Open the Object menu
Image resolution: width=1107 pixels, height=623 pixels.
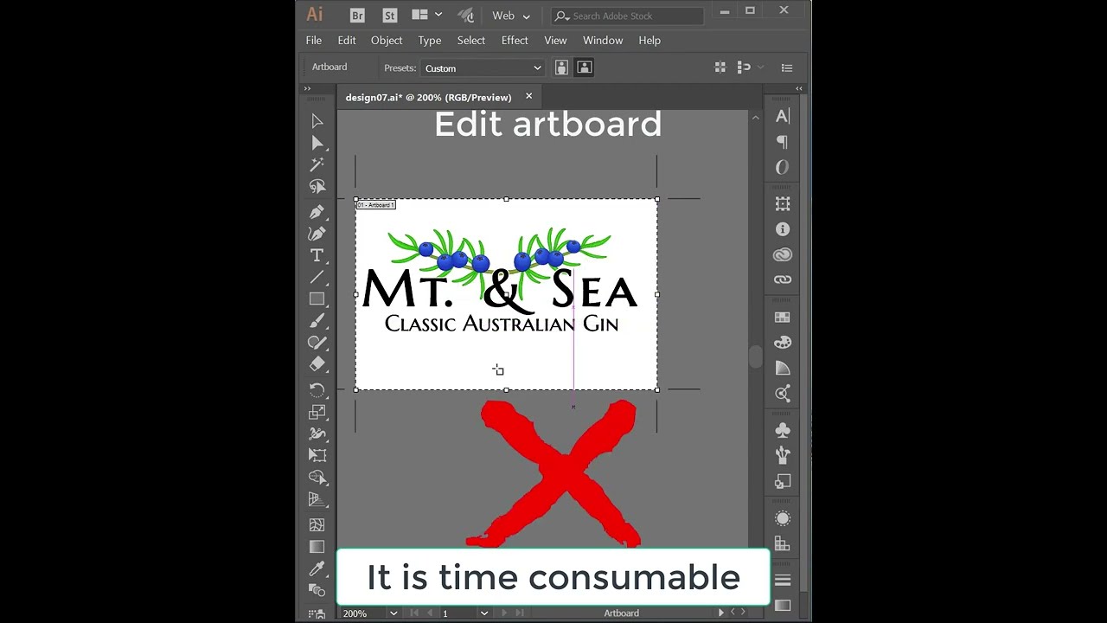tap(387, 41)
